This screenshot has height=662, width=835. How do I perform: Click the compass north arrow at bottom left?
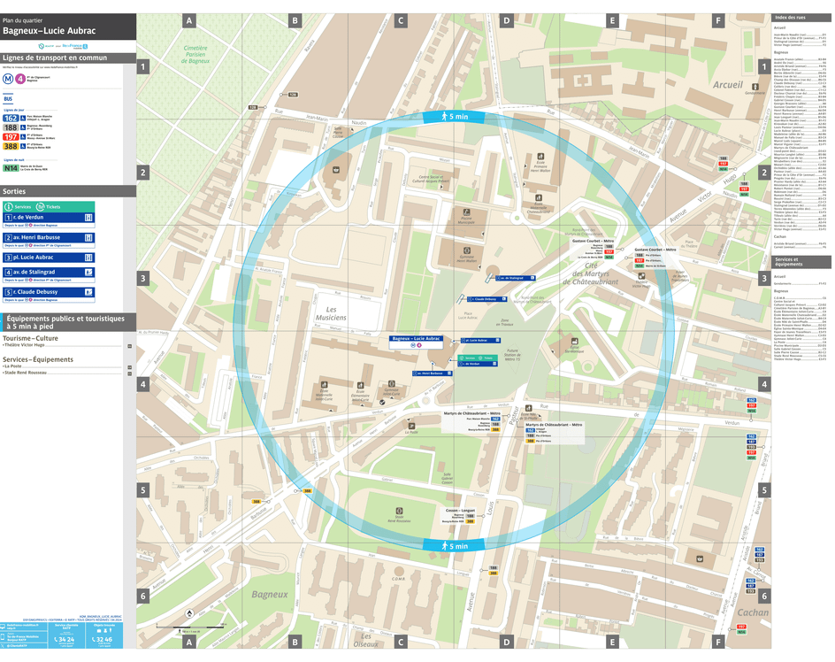(189, 613)
